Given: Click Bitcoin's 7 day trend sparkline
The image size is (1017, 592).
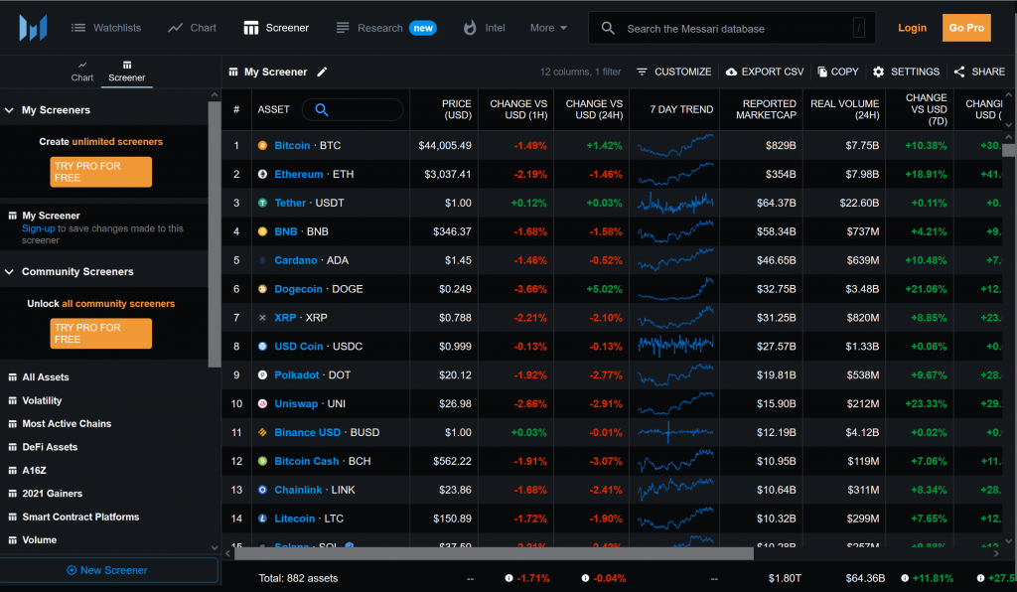Looking at the screenshot, I should 675,146.
